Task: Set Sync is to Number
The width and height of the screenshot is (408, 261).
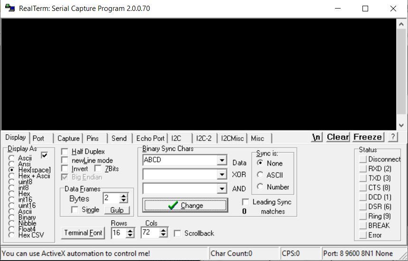Action: point(260,187)
